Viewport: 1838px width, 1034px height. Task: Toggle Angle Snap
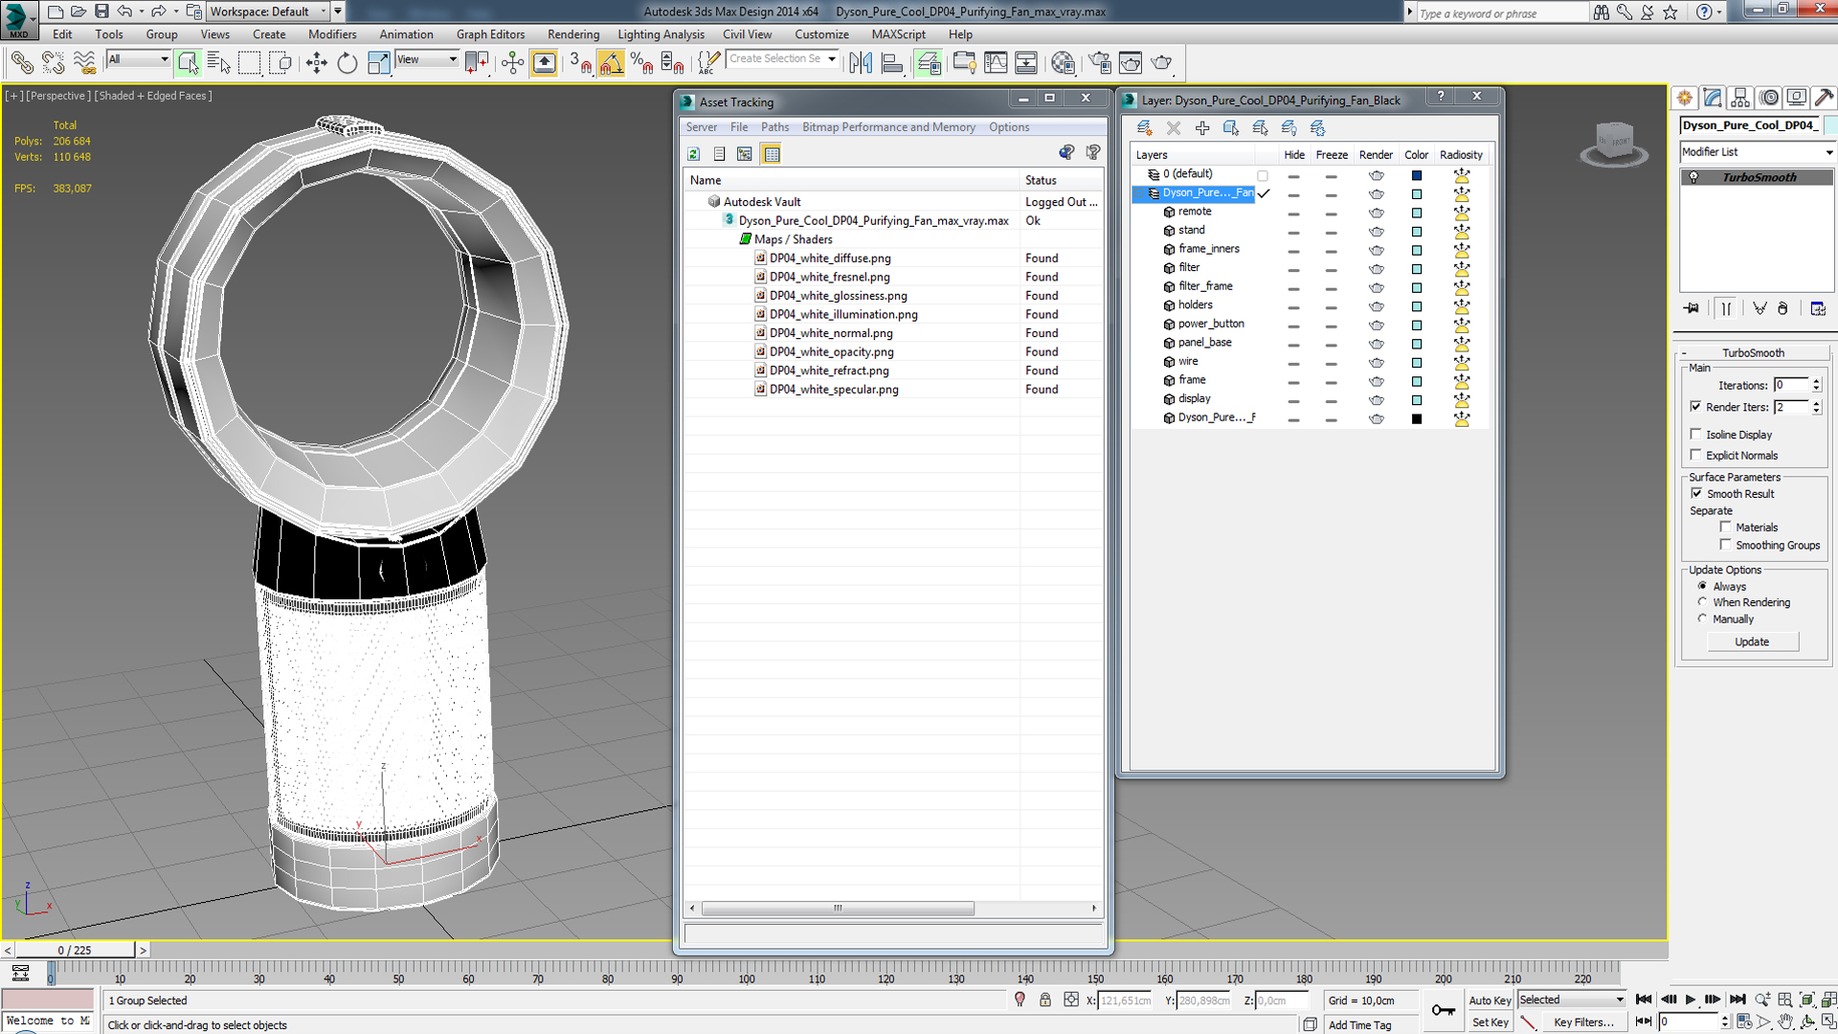coord(611,63)
